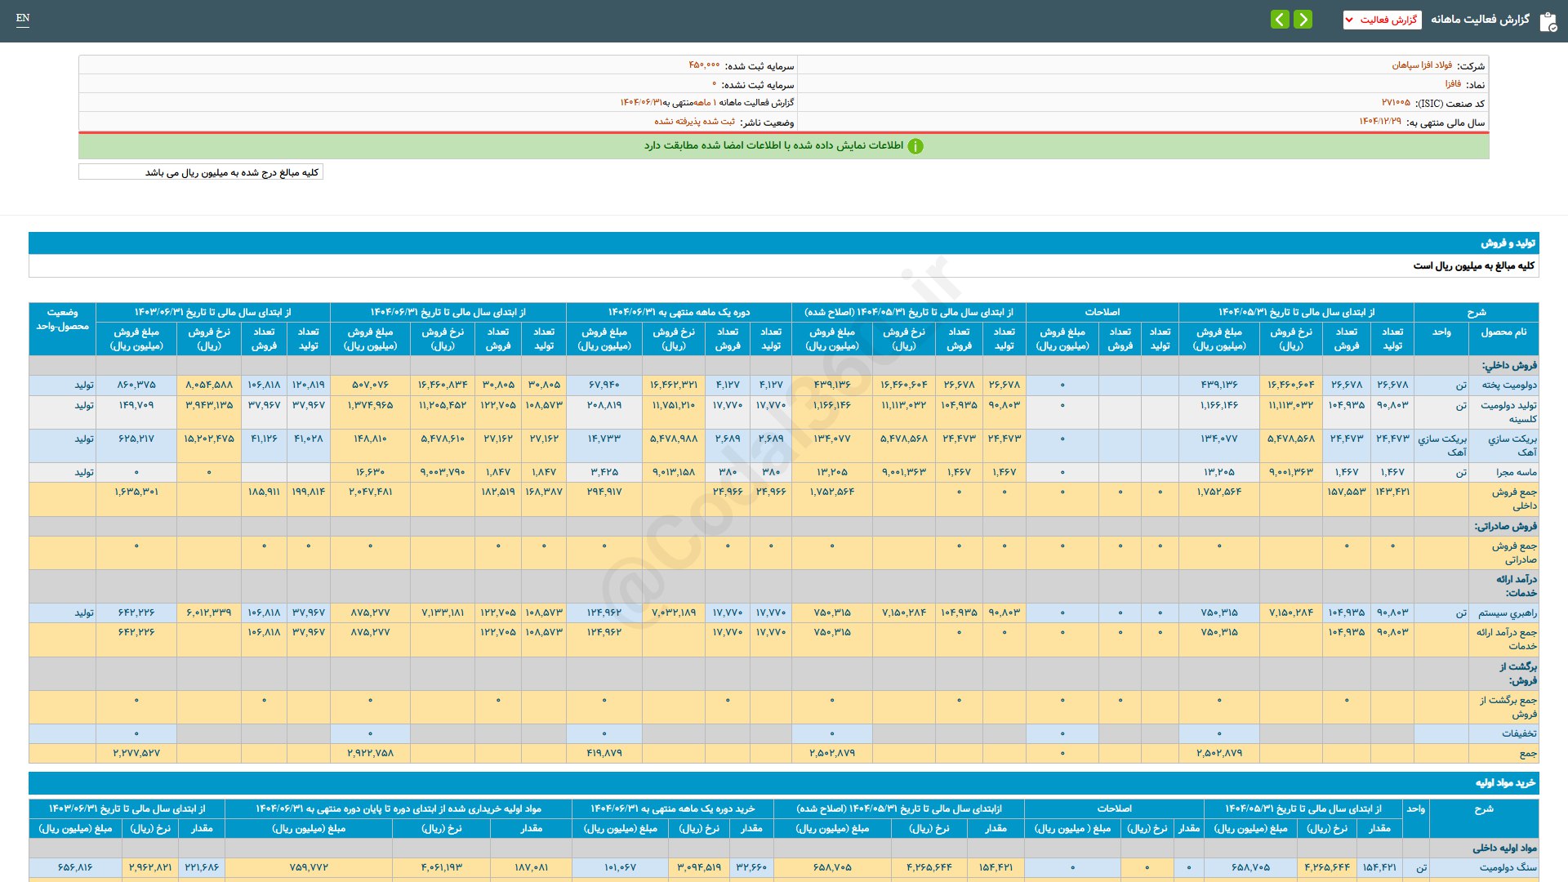
Task: Click the تولید و فروش section header
Action: pyautogui.click(x=1508, y=243)
